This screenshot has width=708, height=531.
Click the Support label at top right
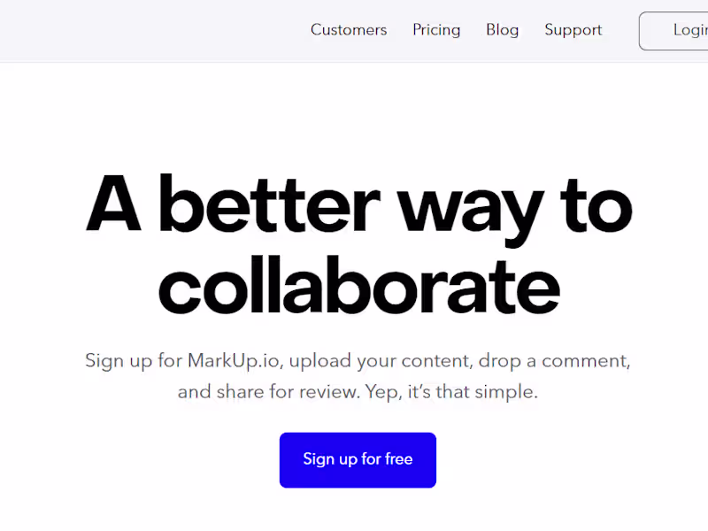coord(573,30)
